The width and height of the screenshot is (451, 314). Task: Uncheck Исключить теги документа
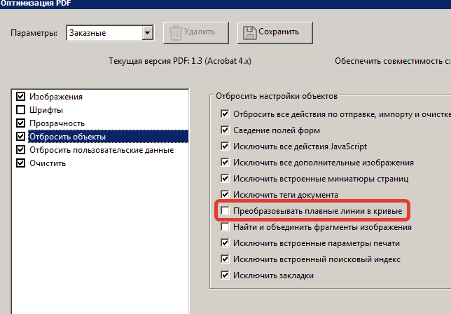(225, 195)
